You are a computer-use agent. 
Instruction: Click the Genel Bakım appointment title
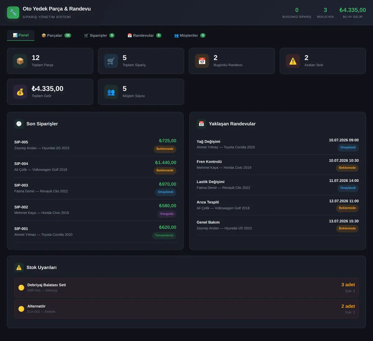(208, 222)
